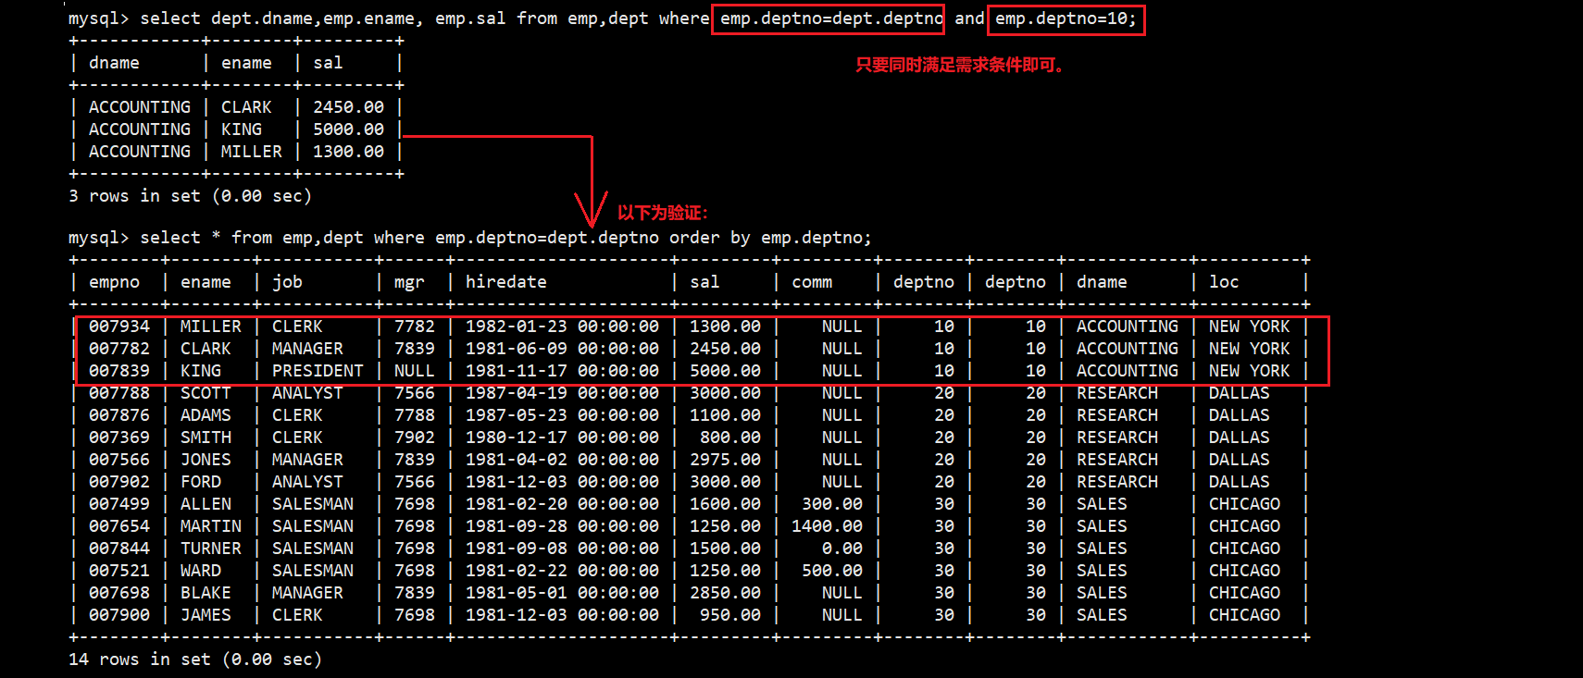Image resolution: width=1583 pixels, height=678 pixels.
Task: Click salary 800.00 in SMITH's row
Action: click(730, 438)
